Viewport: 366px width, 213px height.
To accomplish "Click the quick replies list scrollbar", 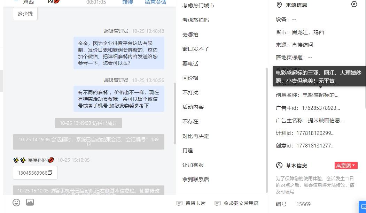I will tap(267, 130).
